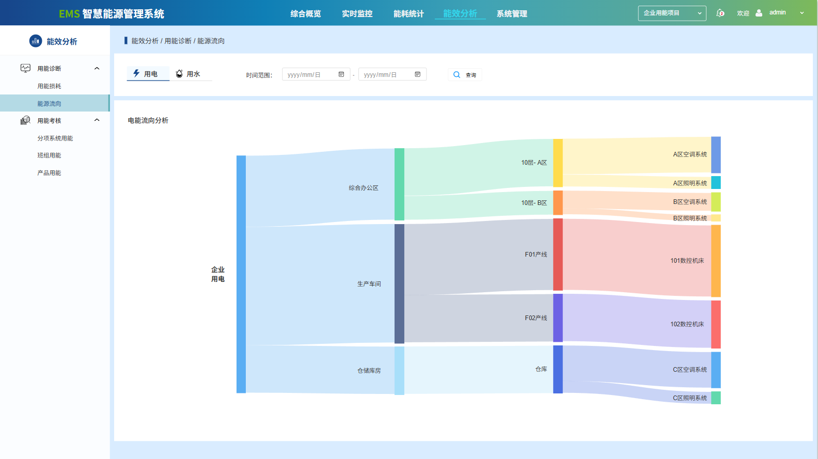
Task: Click the admin user avatar icon
Action: [759, 13]
